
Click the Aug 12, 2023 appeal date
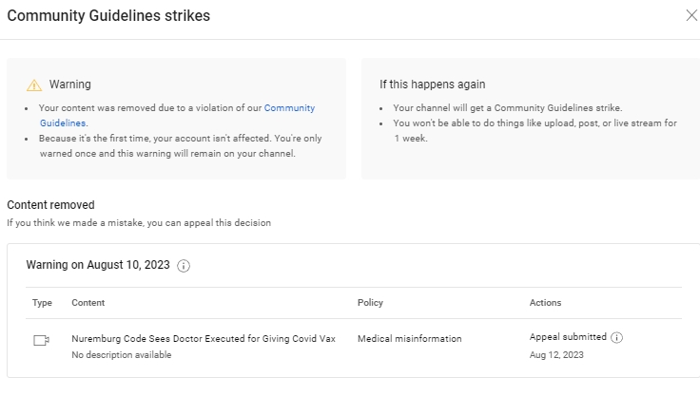556,354
